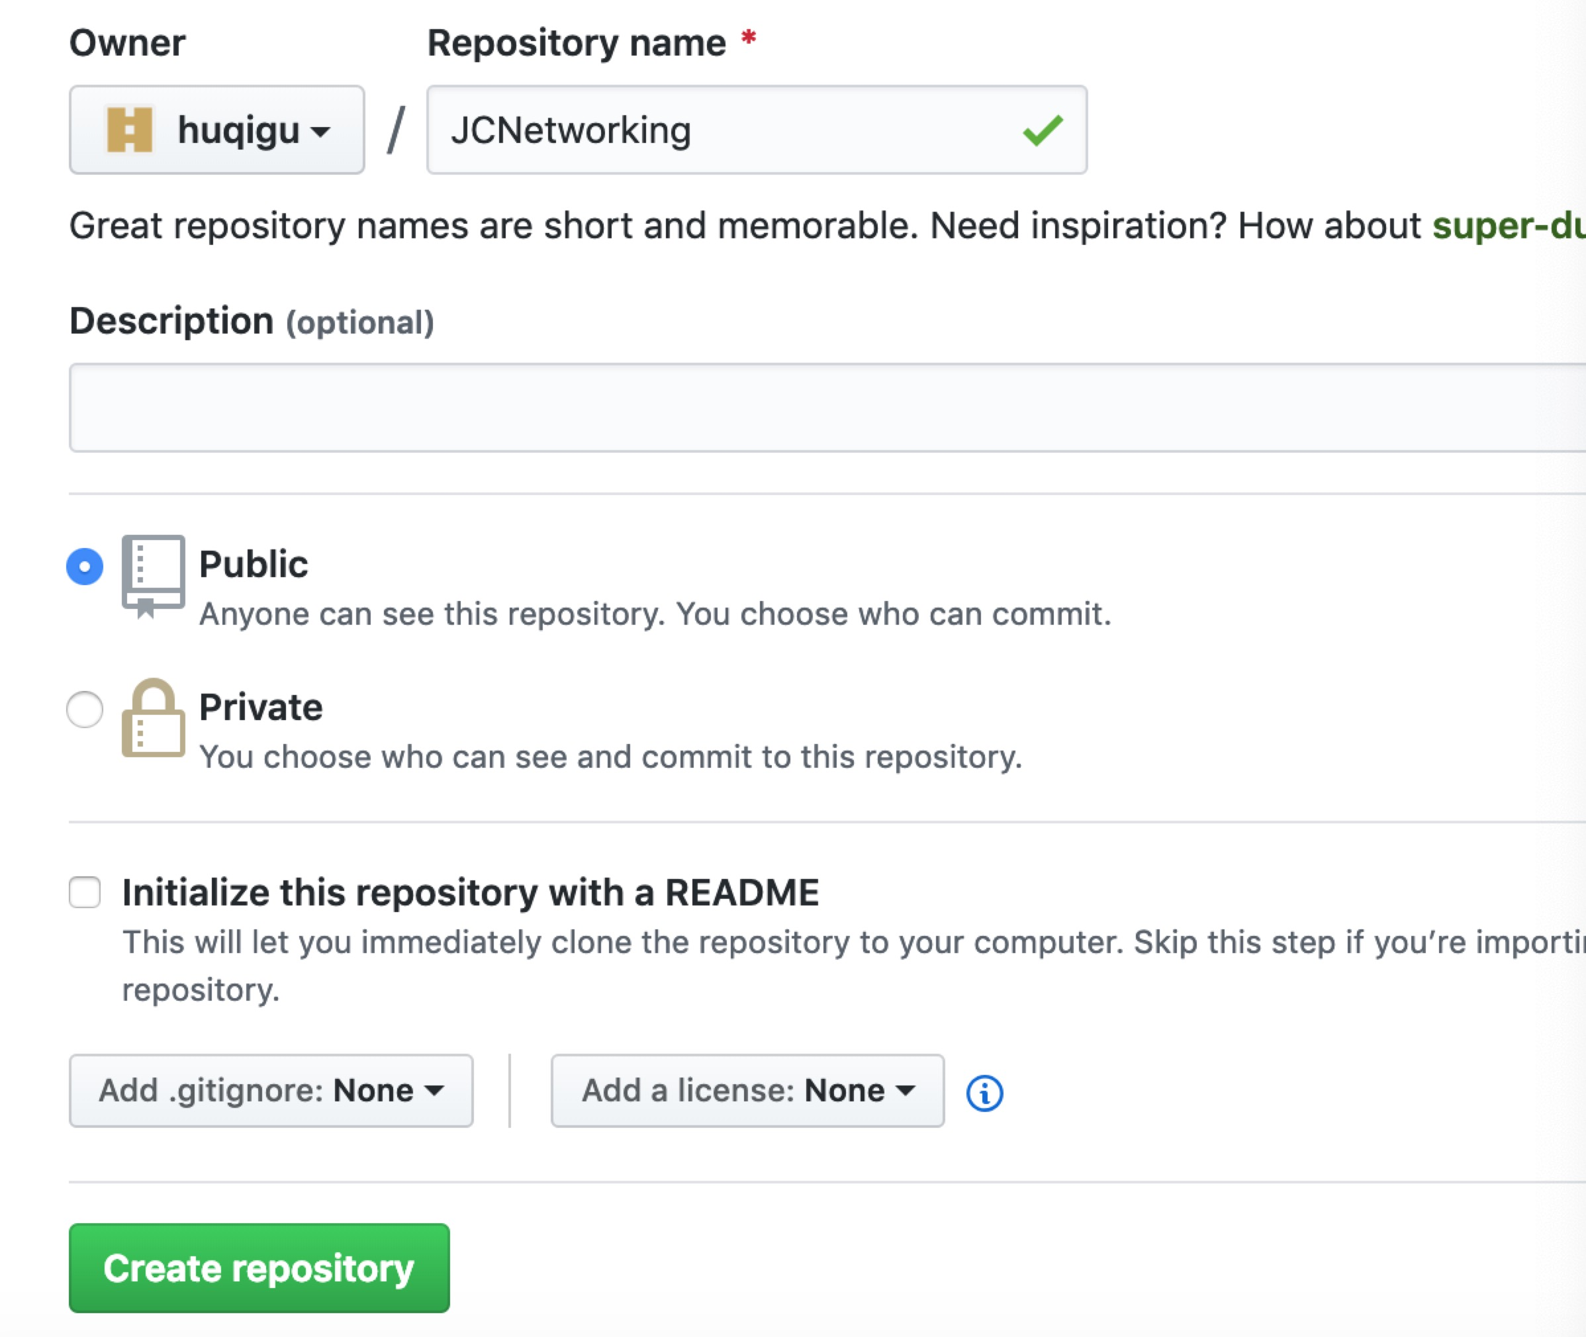This screenshot has width=1586, height=1337.
Task: Click the suggested name super-du link
Action: (x=1509, y=226)
